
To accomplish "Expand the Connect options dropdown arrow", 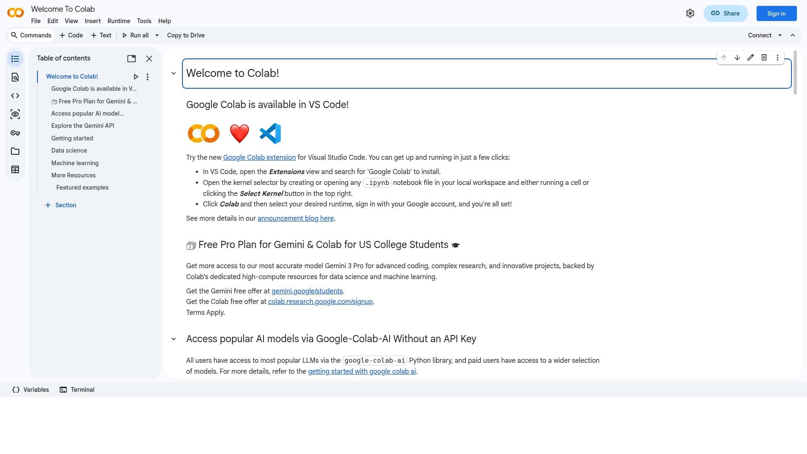I will tap(780, 35).
